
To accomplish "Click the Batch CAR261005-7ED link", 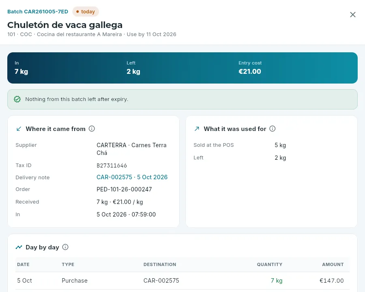I will [38, 12].
